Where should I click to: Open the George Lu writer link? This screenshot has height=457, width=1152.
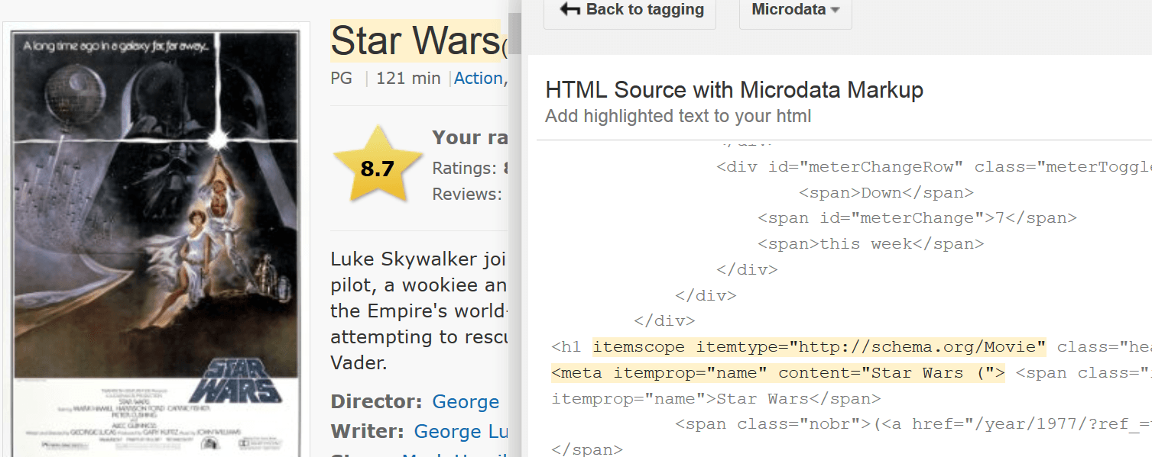461,431
